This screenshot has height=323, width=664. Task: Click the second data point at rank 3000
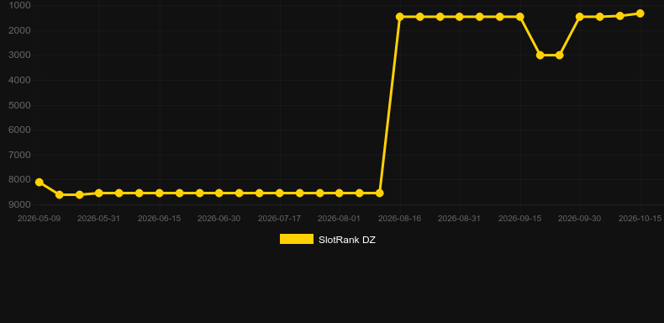[560, 56]
